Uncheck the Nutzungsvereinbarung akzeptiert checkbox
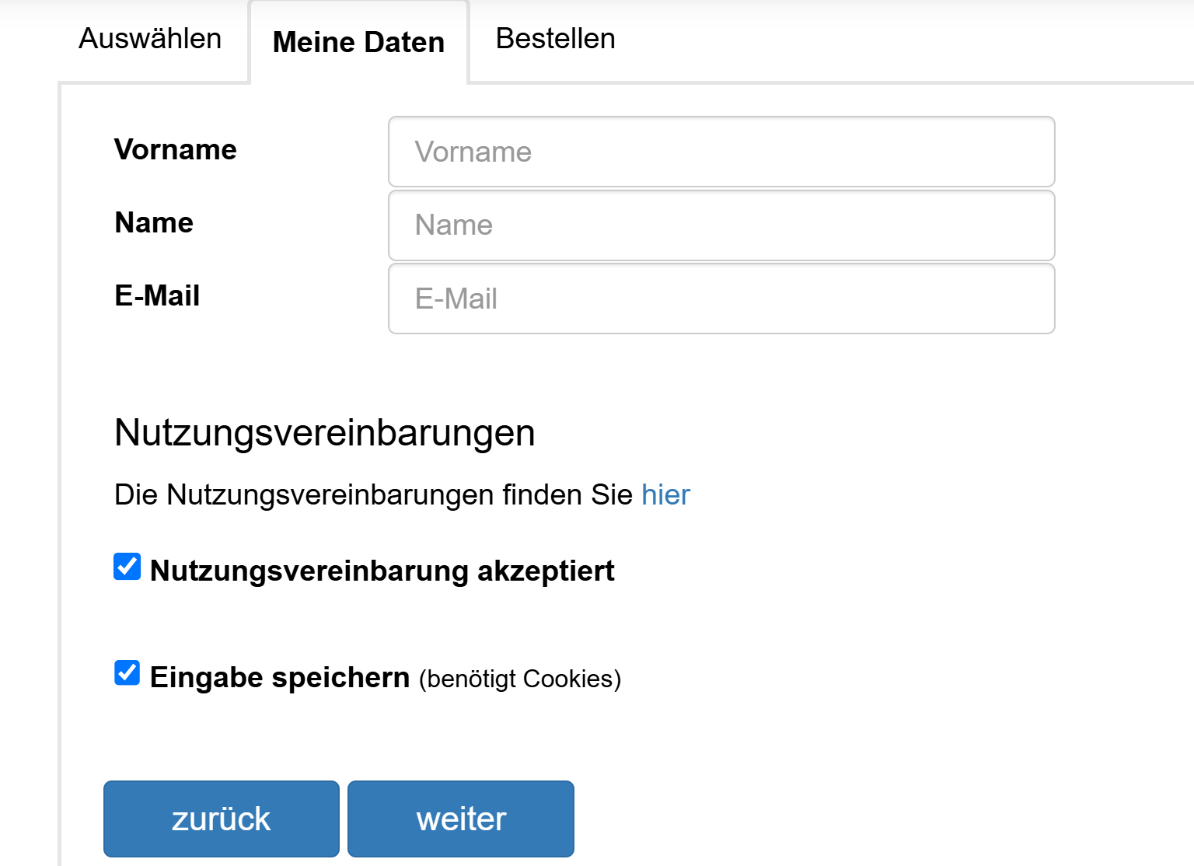This screenshot has height=866, width=1194. coord(127,567)
